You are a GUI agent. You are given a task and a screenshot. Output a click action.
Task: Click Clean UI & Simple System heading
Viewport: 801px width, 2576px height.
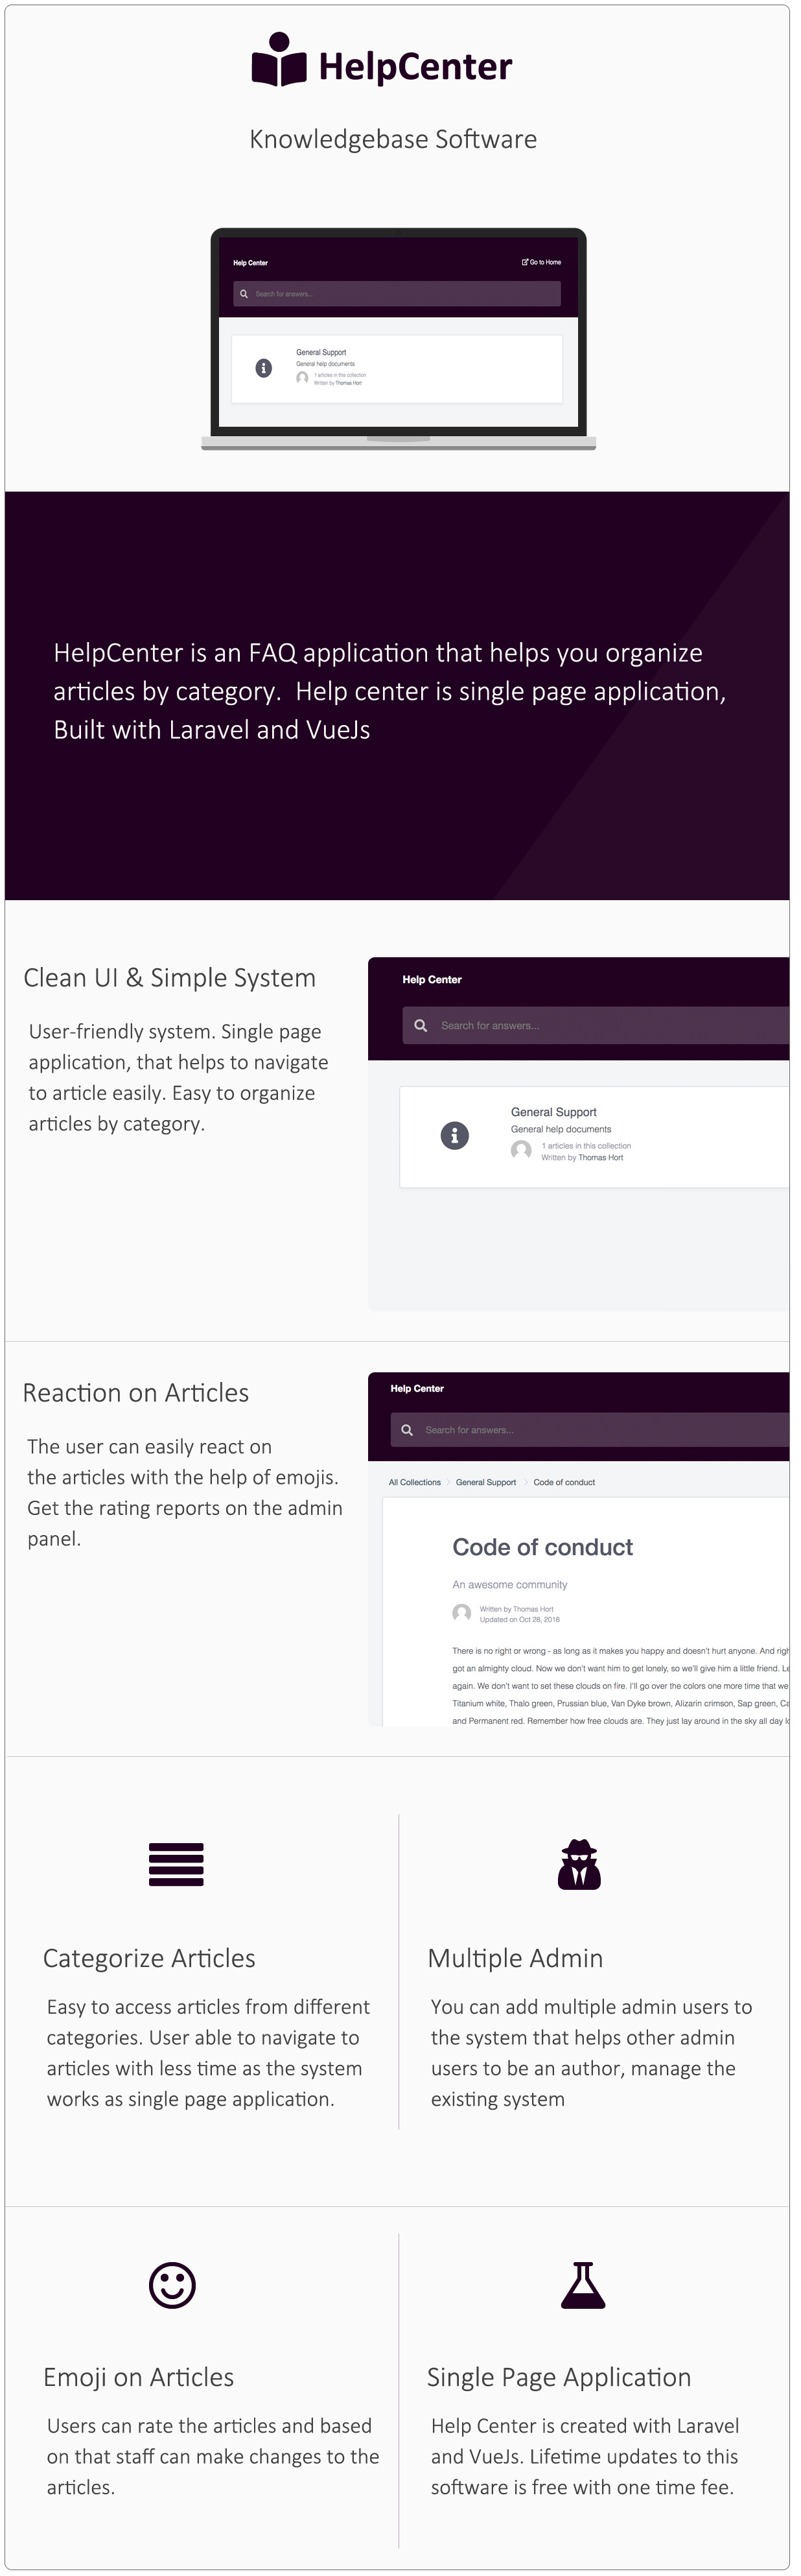tap(170, 977)
